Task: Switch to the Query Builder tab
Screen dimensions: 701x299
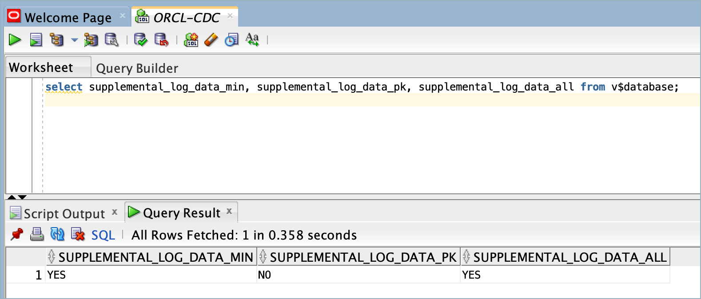Action: click(x=137, y=68)
